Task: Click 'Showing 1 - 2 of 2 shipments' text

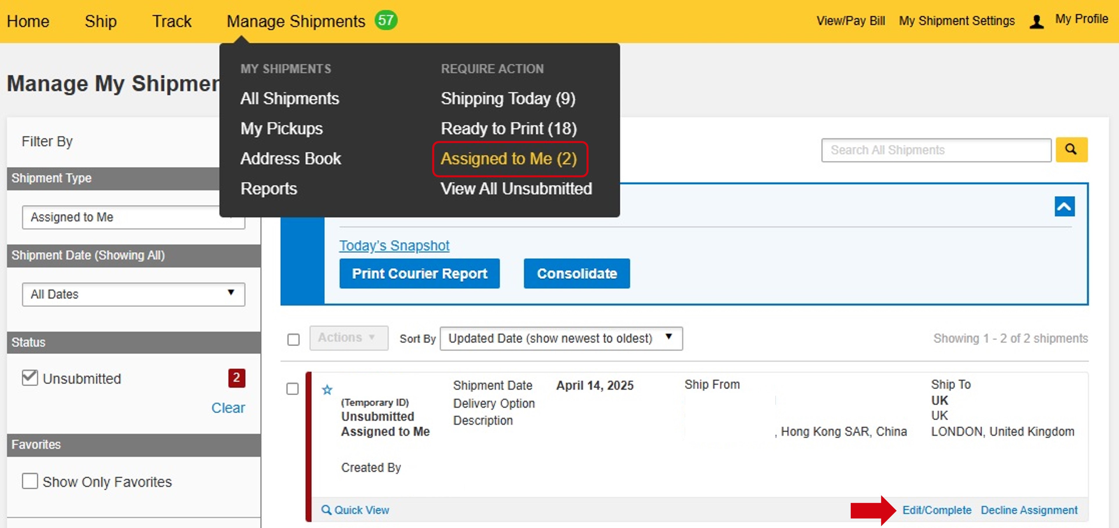Action: click(1010, 338)
